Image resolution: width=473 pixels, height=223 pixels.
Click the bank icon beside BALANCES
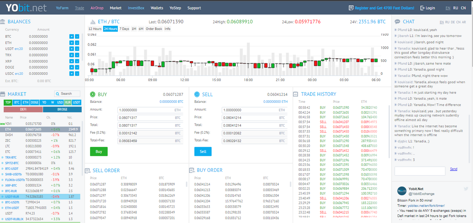point(3,22)
